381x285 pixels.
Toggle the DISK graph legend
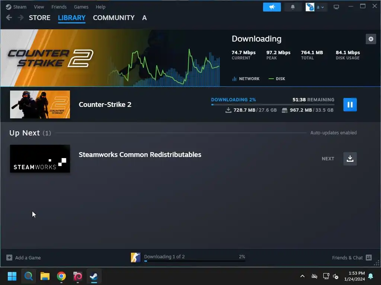(x=277, y=79)
